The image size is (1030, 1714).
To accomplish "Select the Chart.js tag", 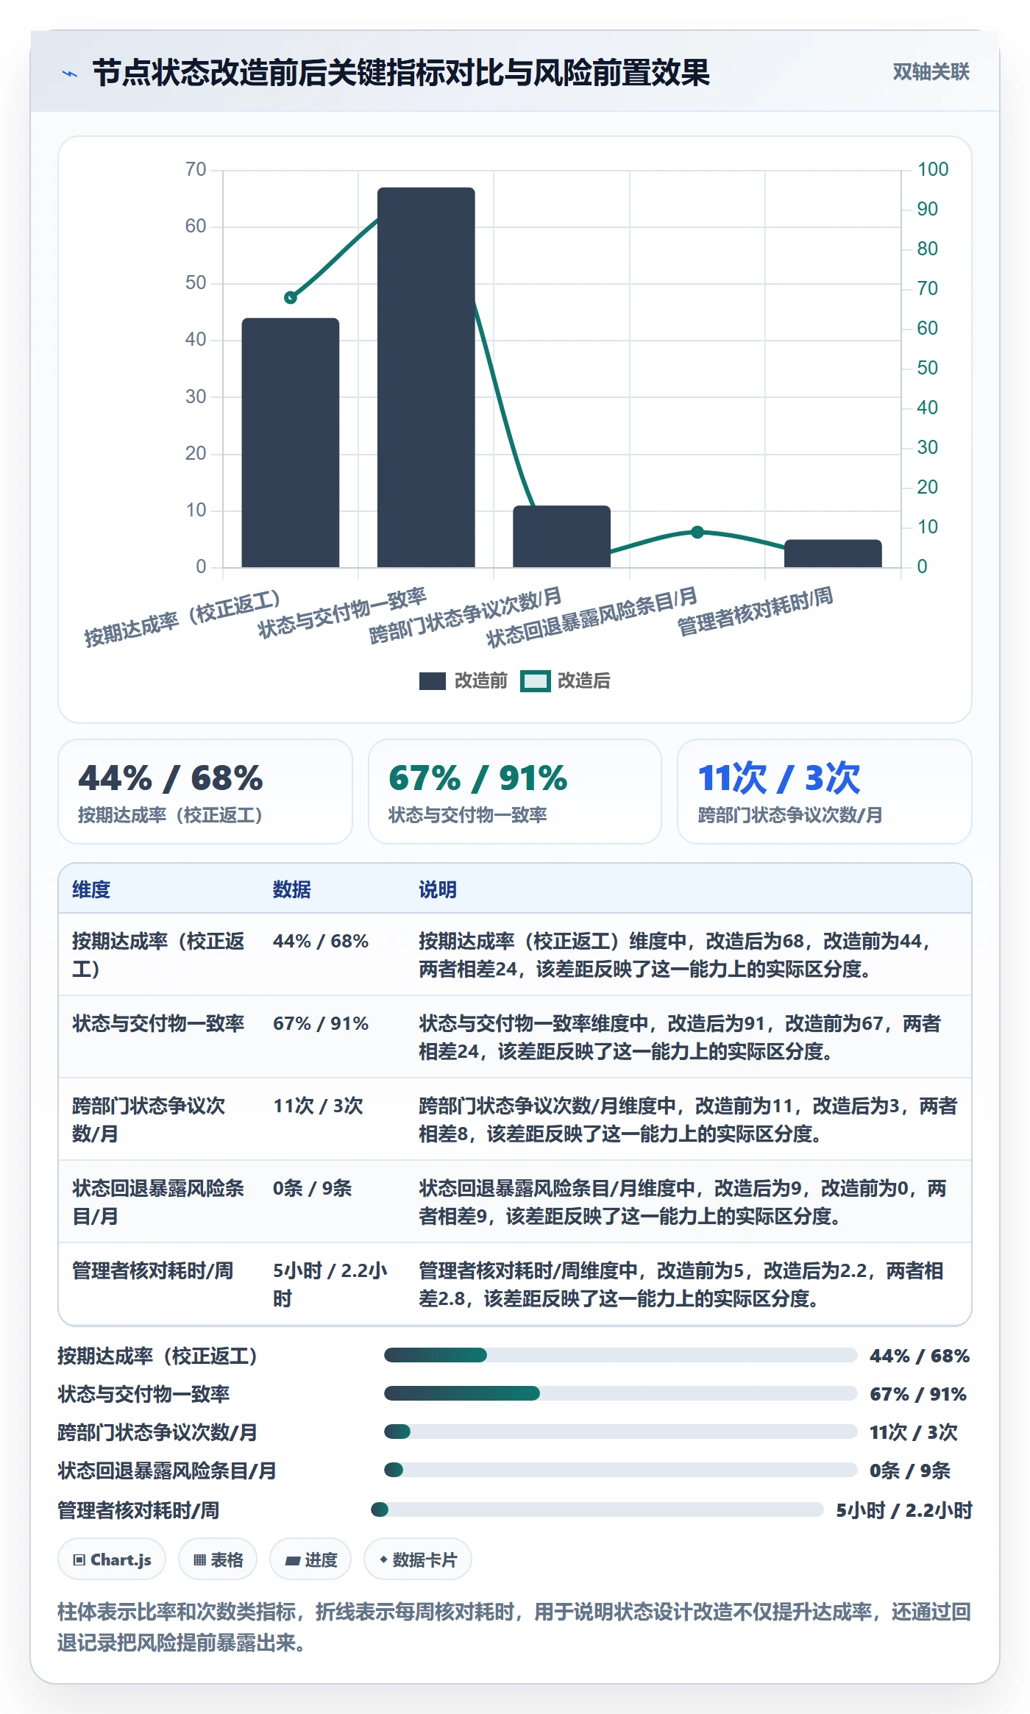I will point(112,1559).
